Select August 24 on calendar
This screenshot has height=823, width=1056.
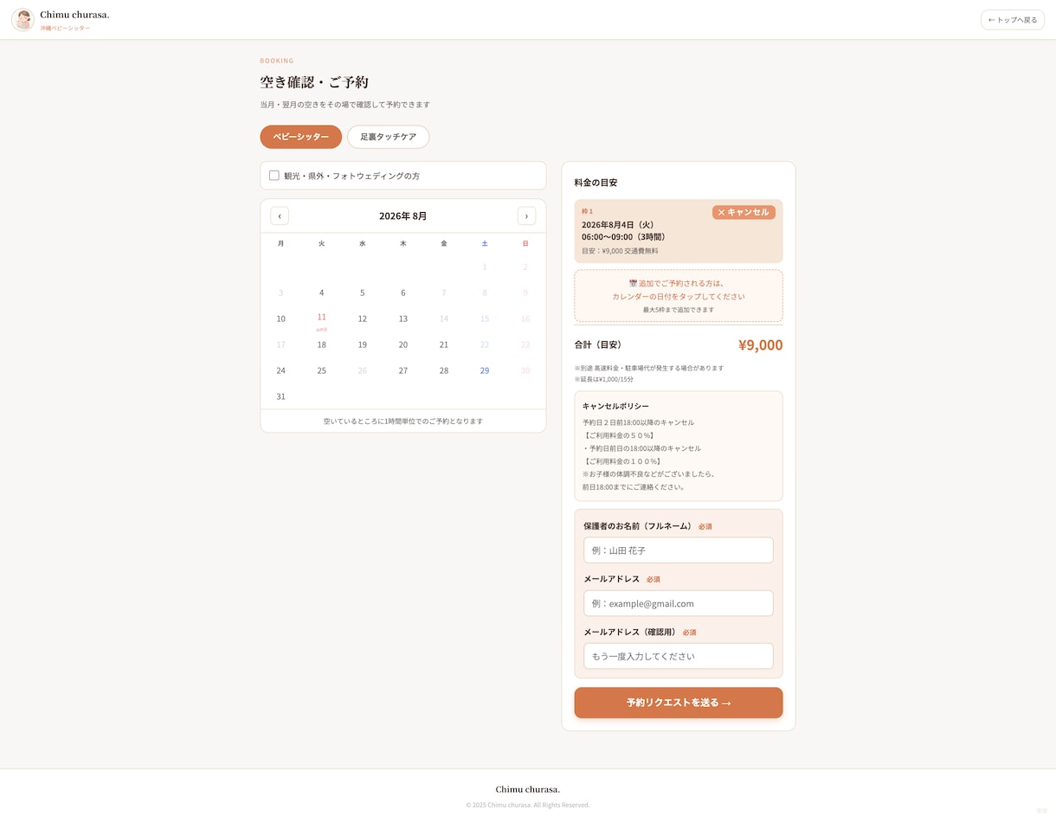[x=280, y=370]
